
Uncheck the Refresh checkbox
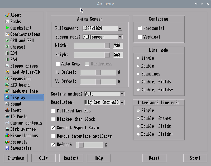53,145
